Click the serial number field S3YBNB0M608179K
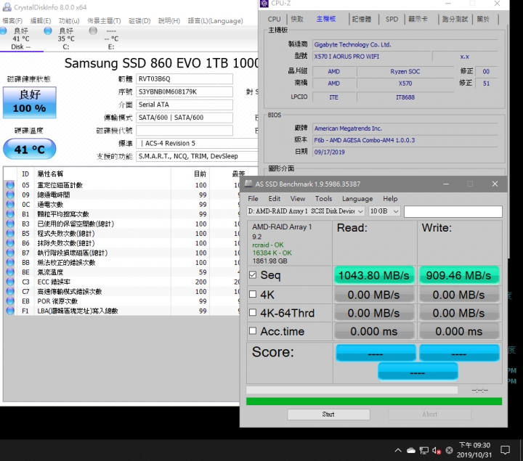Image resolution: width=523 pixels, height=461 pixels. [x=184, y=91]
